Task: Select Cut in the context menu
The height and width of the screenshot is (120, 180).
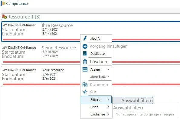Action: tap(96, 92)
